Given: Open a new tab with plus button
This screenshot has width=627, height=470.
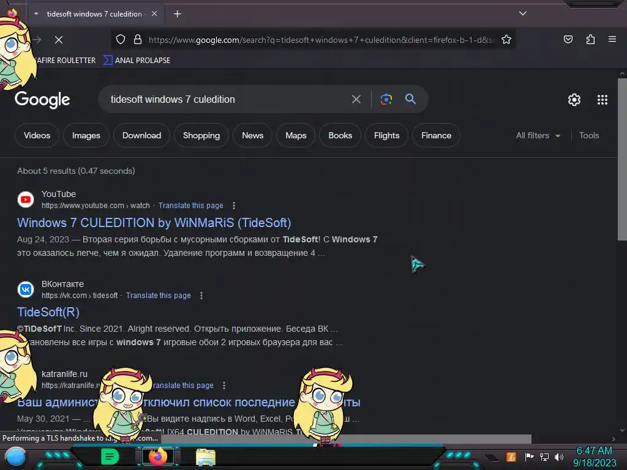Looking at the screenshot, I should coord(177,14).
